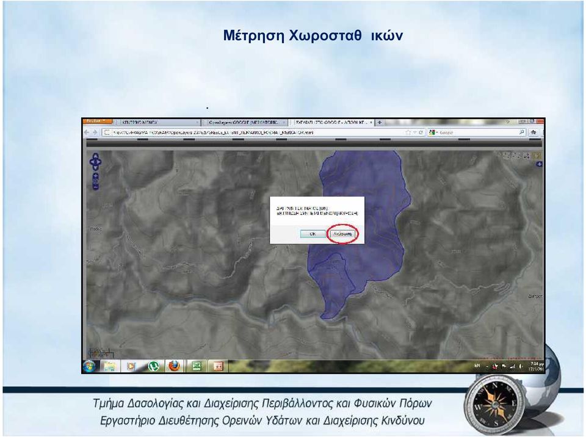Viewport: 586px width, 437px height.
Task: Reload the page with the refresh icon
Action: [421, 132]
